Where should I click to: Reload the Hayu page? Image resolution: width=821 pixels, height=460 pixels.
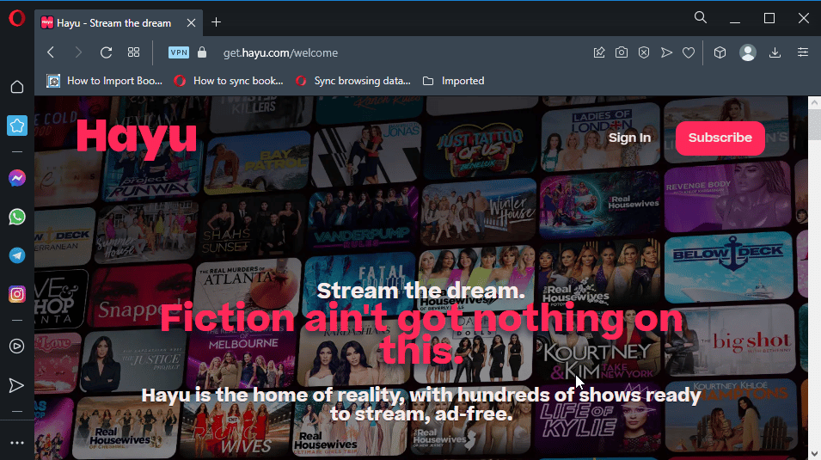pos(107,52)
